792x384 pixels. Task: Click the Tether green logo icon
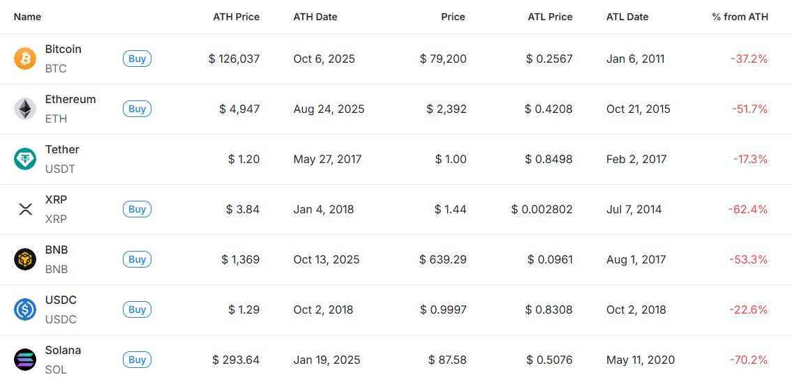[x=25, y=159]
